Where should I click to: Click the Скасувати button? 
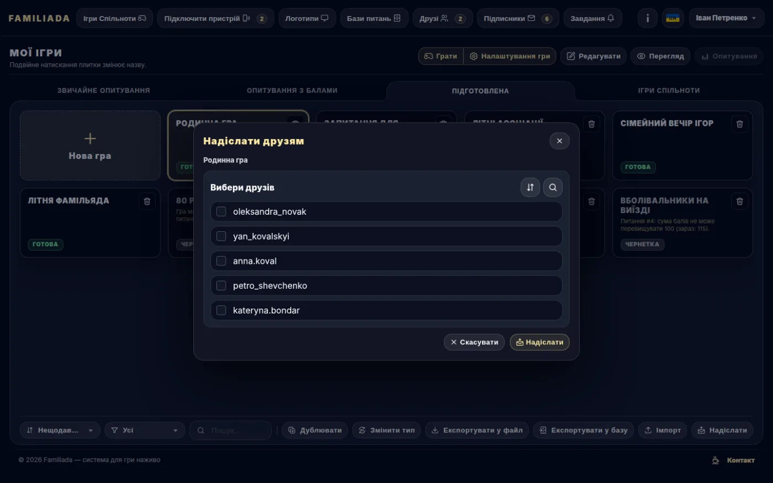pos(474,342)
